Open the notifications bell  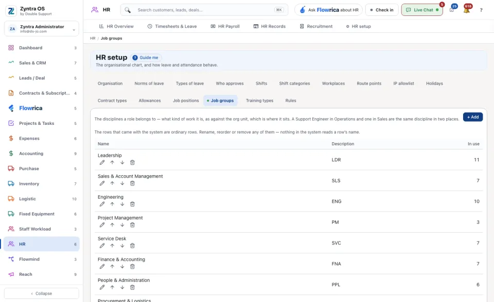[467, 10]
